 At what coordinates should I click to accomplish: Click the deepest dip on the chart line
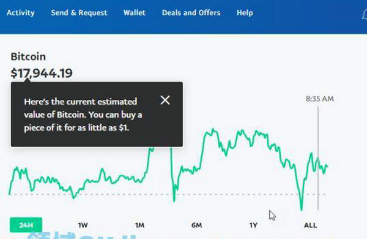[301, 208]
